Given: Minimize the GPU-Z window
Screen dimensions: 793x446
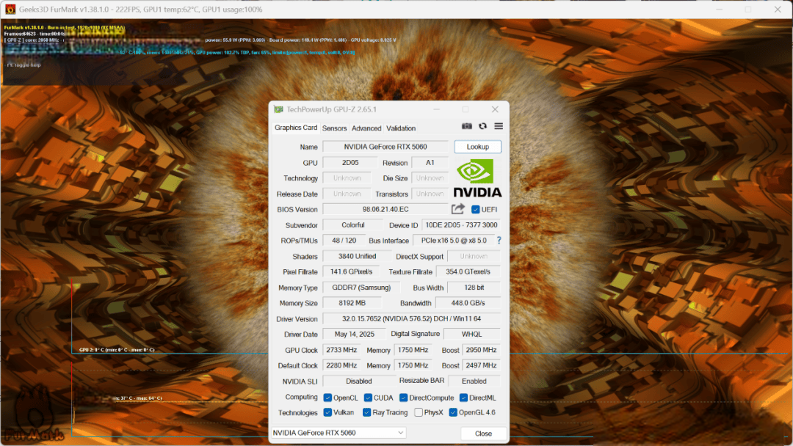Looking at the screenshot, I should tap(436, 109).
